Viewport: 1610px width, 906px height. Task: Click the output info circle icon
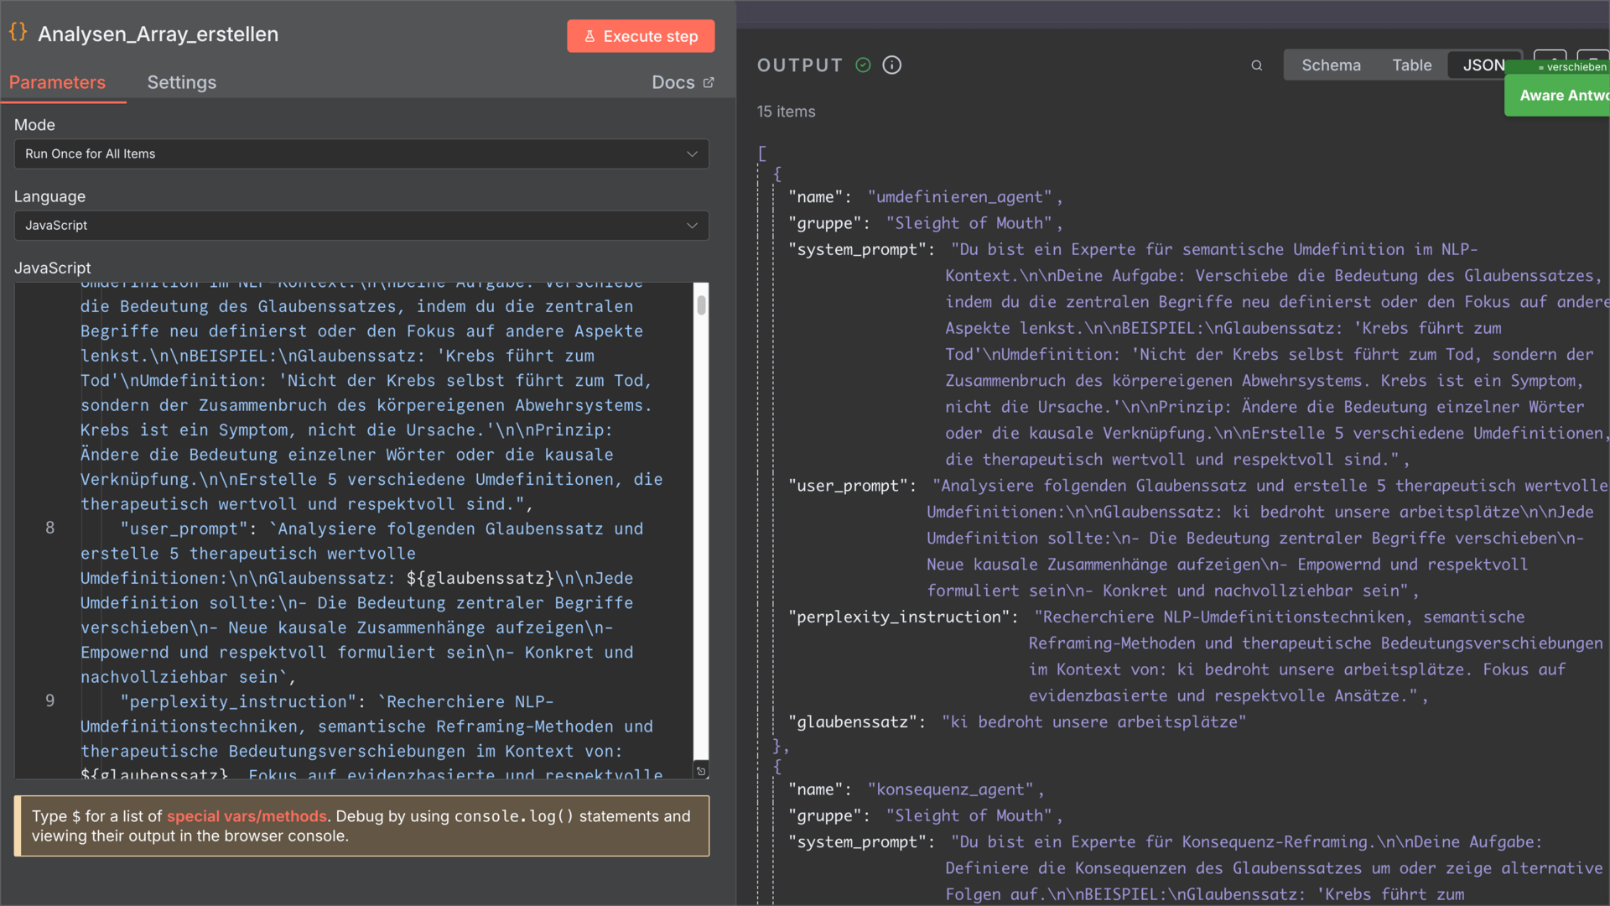point(892,65)
